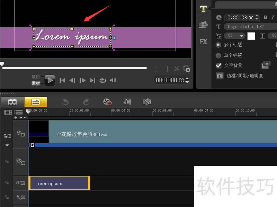
Task: Click the duration clock icon
Action: click(x=219, y=18)
